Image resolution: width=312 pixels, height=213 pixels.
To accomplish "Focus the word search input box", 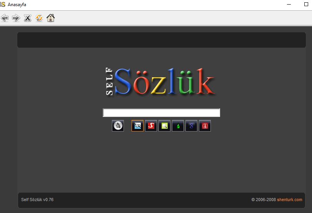I will coord(161,113).
